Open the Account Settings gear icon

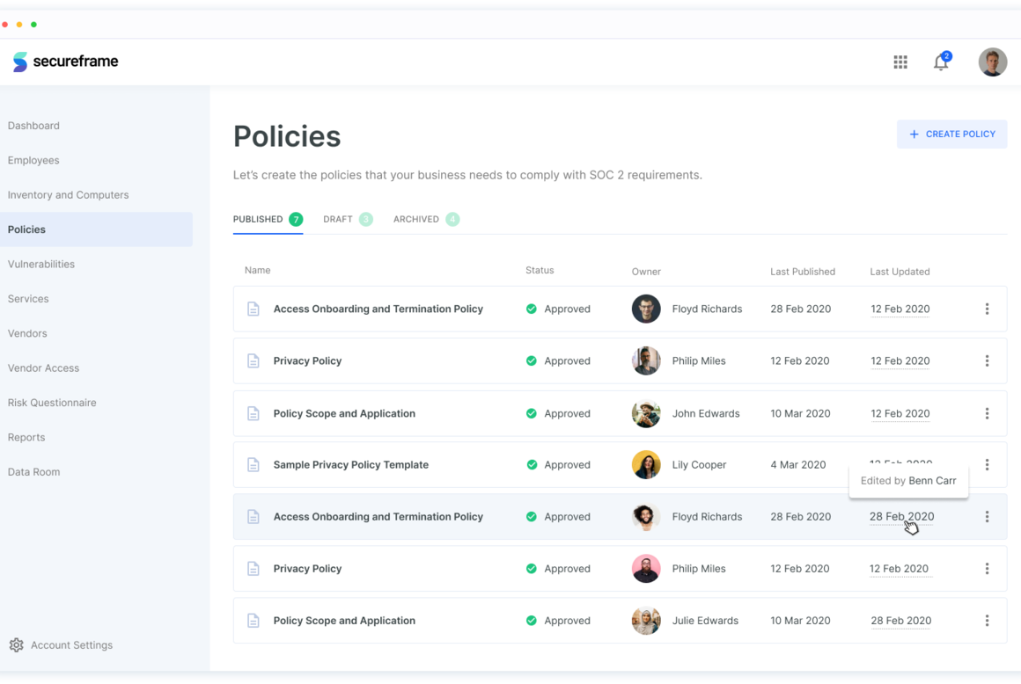[16, 645]
